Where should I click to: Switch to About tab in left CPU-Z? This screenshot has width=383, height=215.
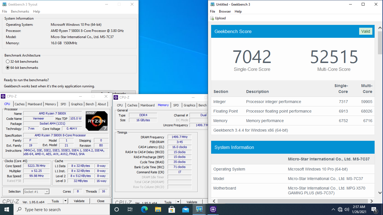click(x=102, y=104)
